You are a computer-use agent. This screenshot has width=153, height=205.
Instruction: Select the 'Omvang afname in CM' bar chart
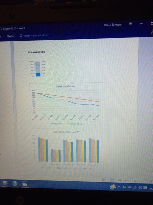[x=66, y=150]
